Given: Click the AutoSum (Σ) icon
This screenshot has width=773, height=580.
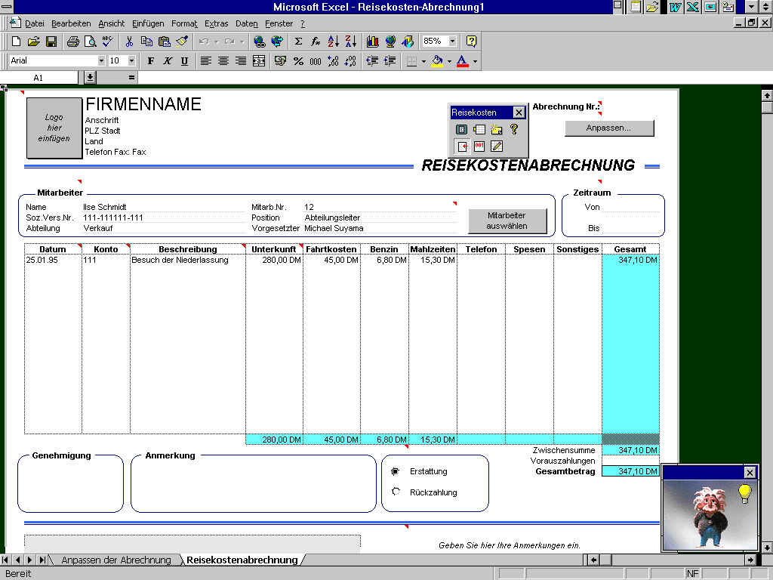Looking at the screenshot, I should click(298, 42).
